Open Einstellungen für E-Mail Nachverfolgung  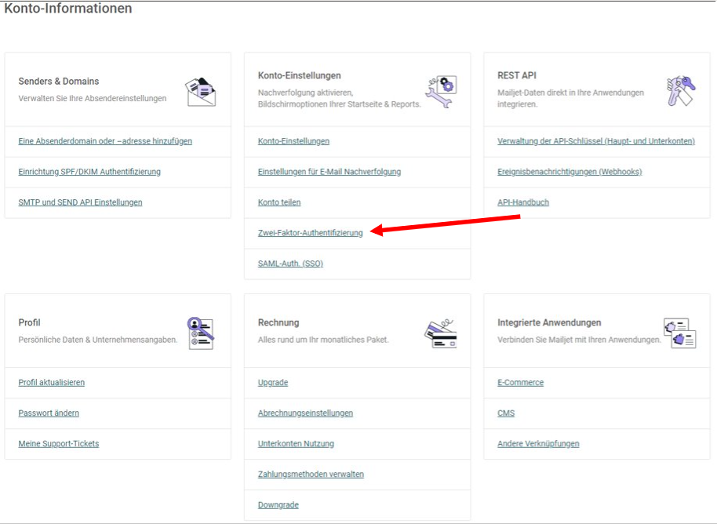tap(329, 172)
